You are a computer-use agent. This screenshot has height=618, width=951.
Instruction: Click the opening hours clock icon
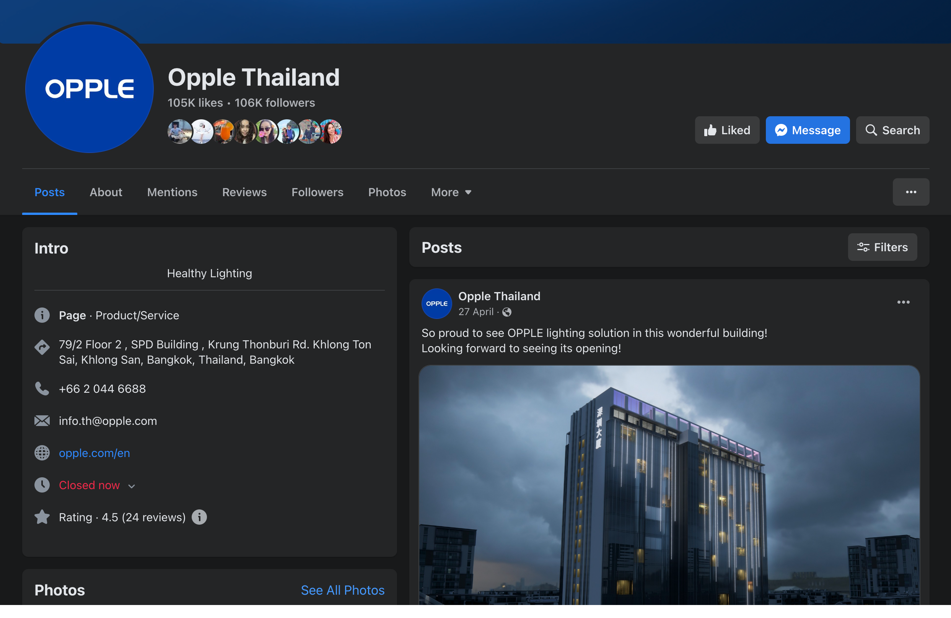(x=42, y=485)
